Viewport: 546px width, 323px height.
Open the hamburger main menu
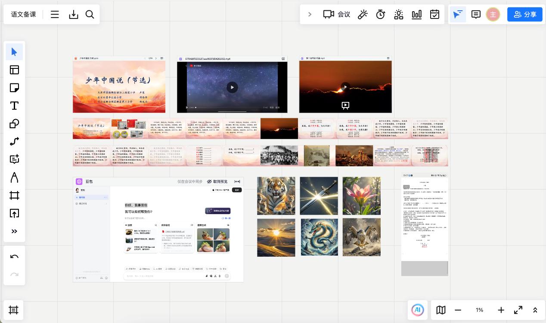(55, 14)
